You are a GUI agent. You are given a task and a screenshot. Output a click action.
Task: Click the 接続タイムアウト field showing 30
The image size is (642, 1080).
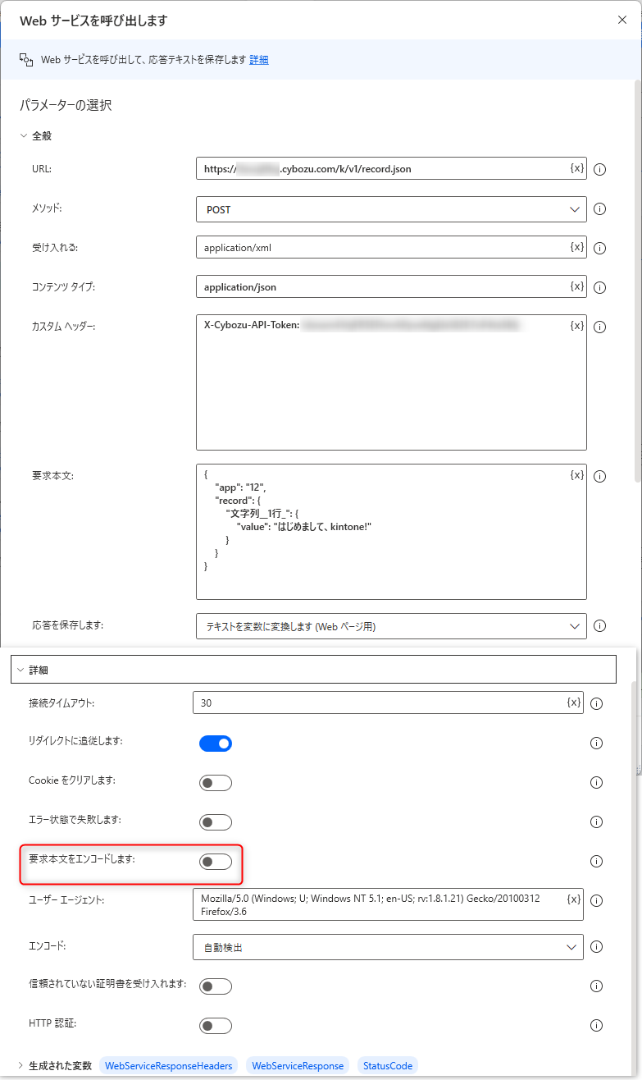[x=388, y=703]
